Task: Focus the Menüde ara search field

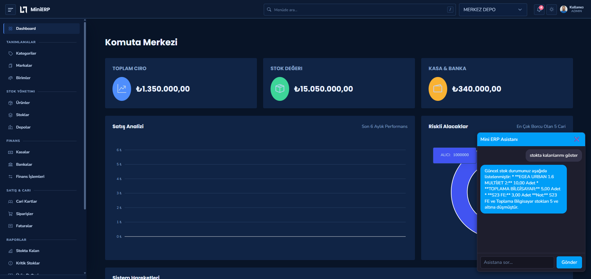Action: (359, 10)
